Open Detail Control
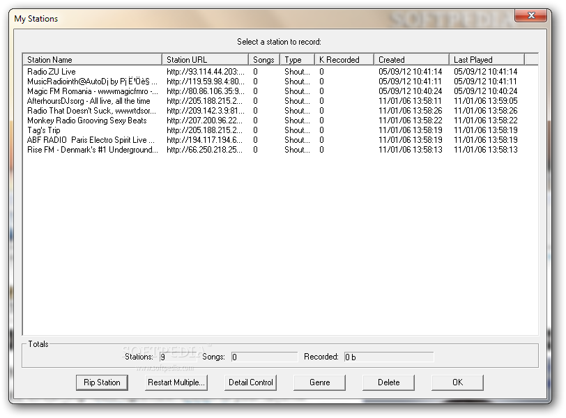The height and width of the screenshot is (418, 566). coord(251,382)
